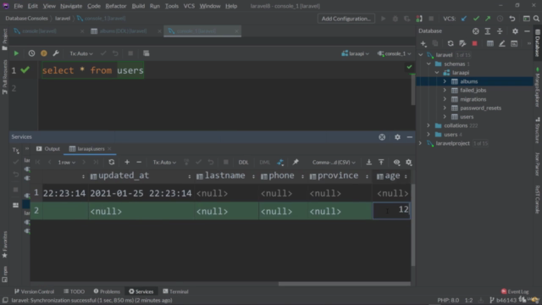Open results grid settings gear

[x=408, y=162]
